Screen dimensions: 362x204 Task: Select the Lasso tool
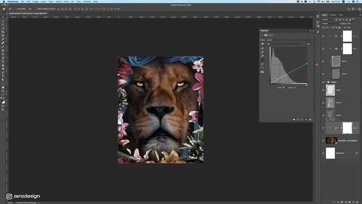tap(3, 24)
